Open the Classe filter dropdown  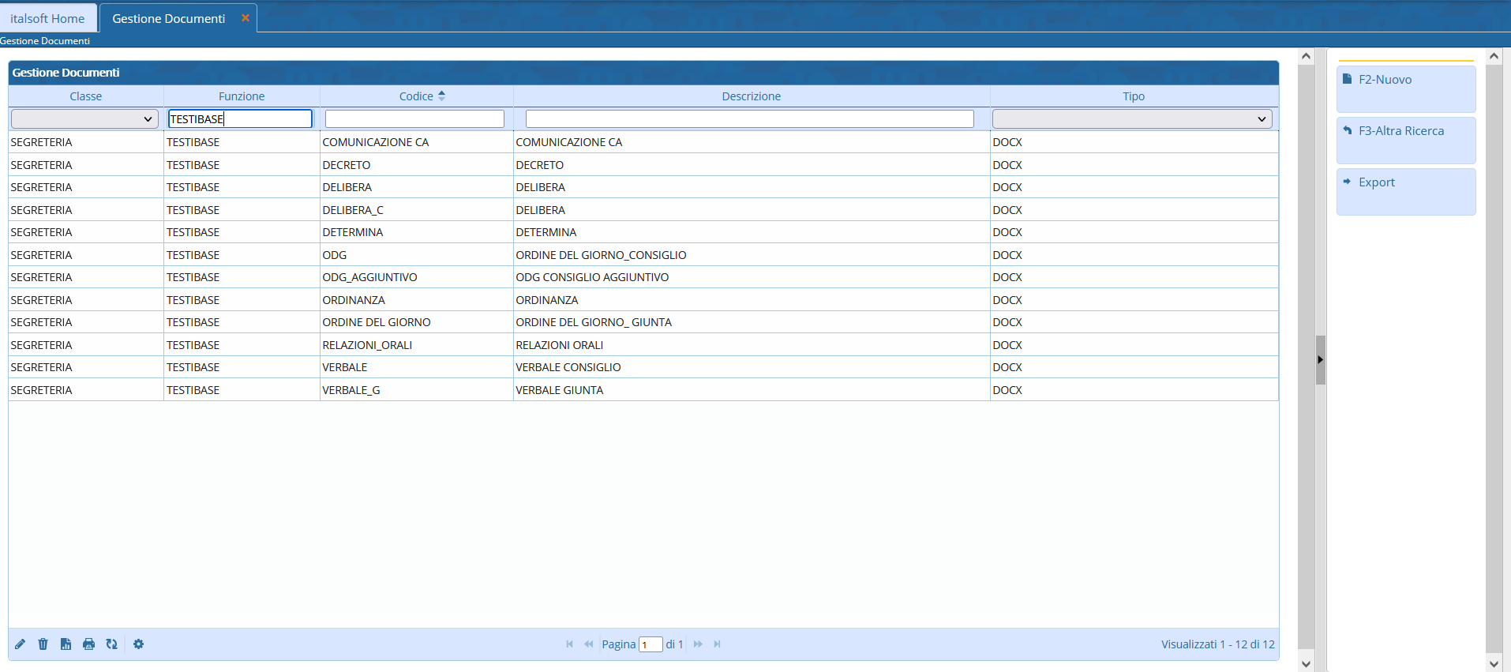tap(84, 119)
